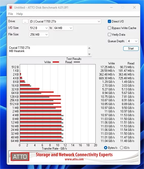144x169 pixels.
Task: Click the 64 MB row label in chart
Action: pos(15,141)
